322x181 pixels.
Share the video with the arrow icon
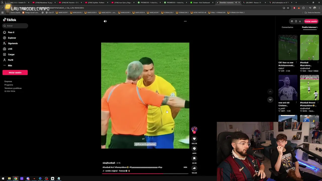point(194,168)
